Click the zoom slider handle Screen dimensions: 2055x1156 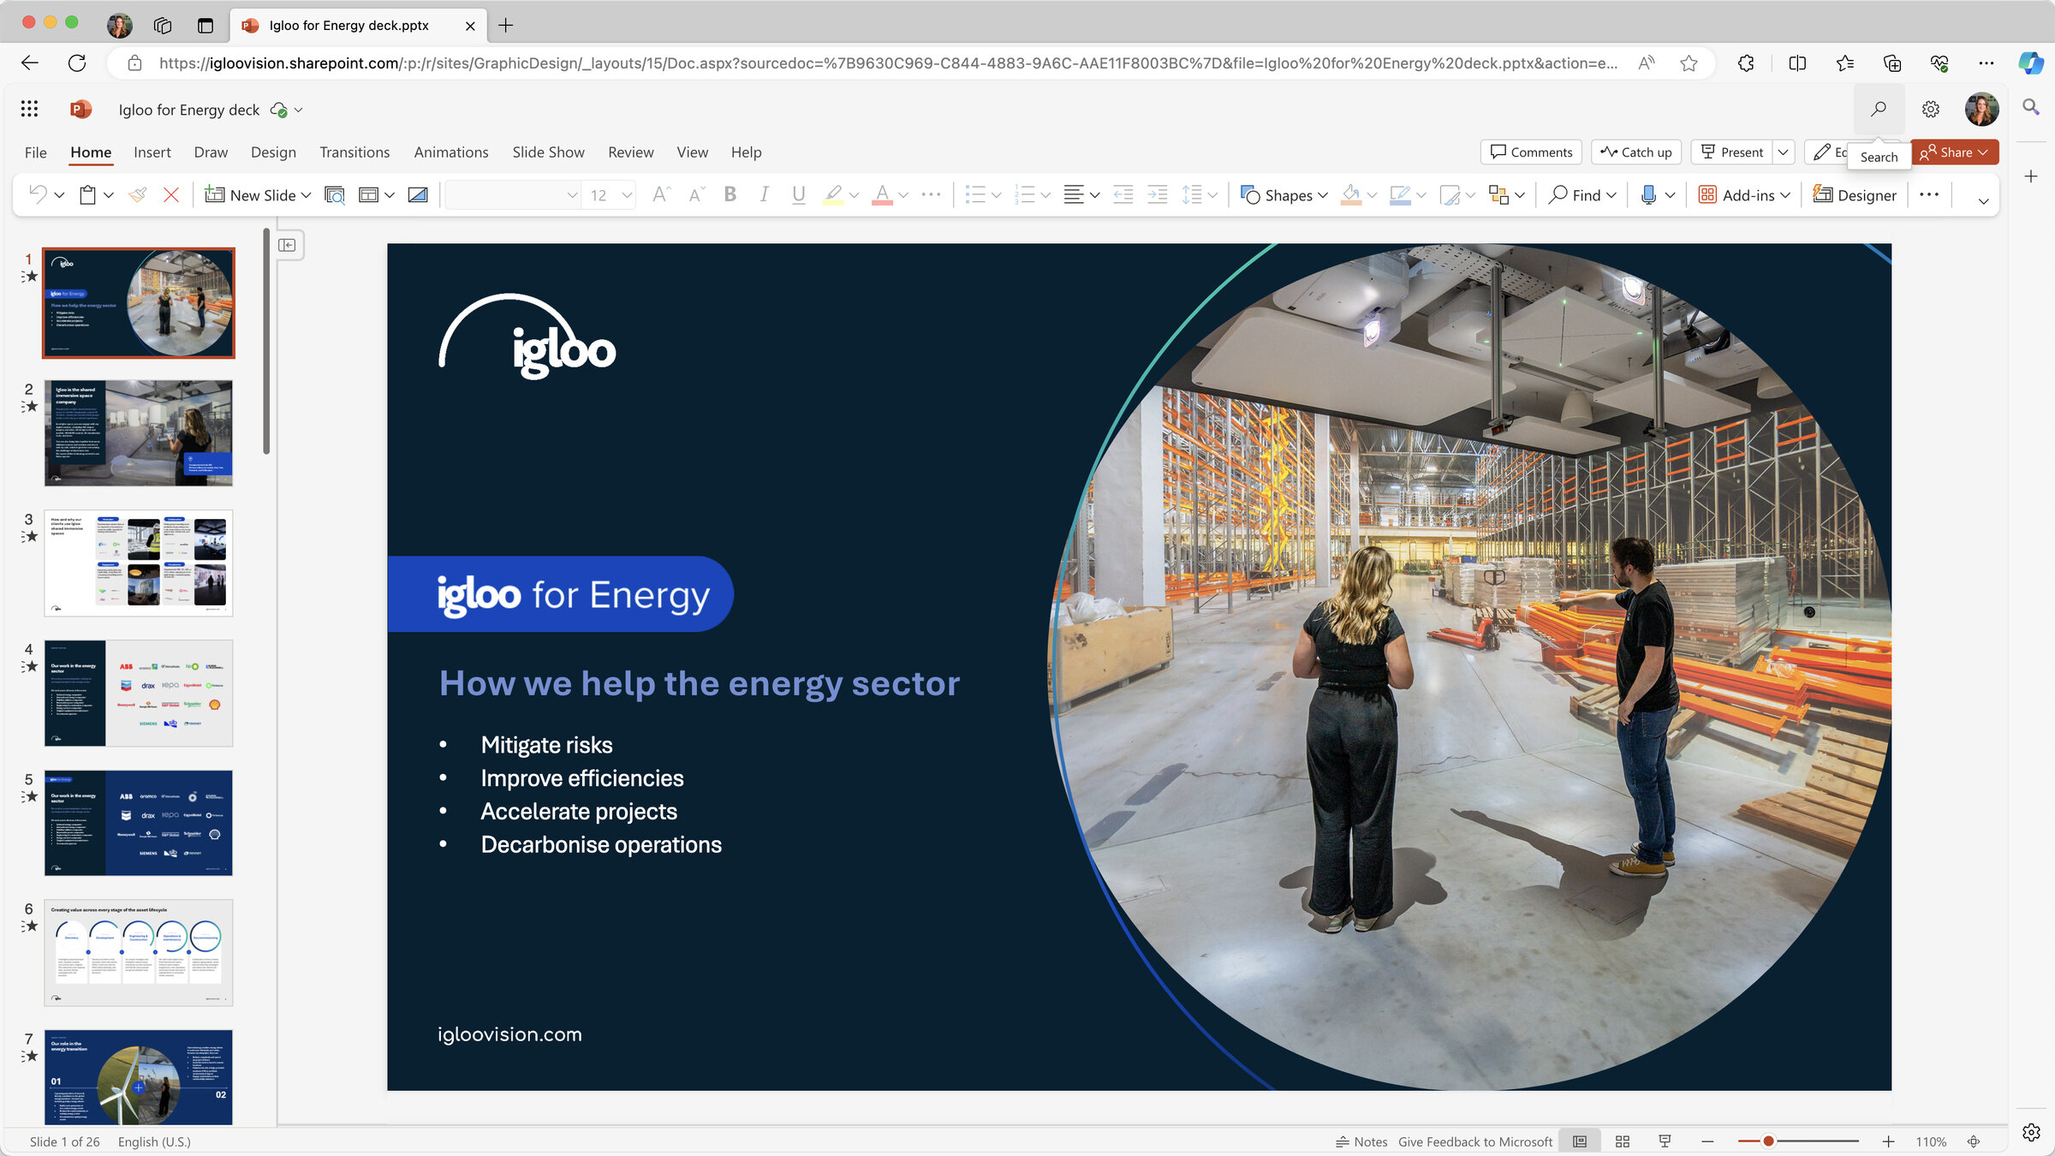point(1768,1141)
